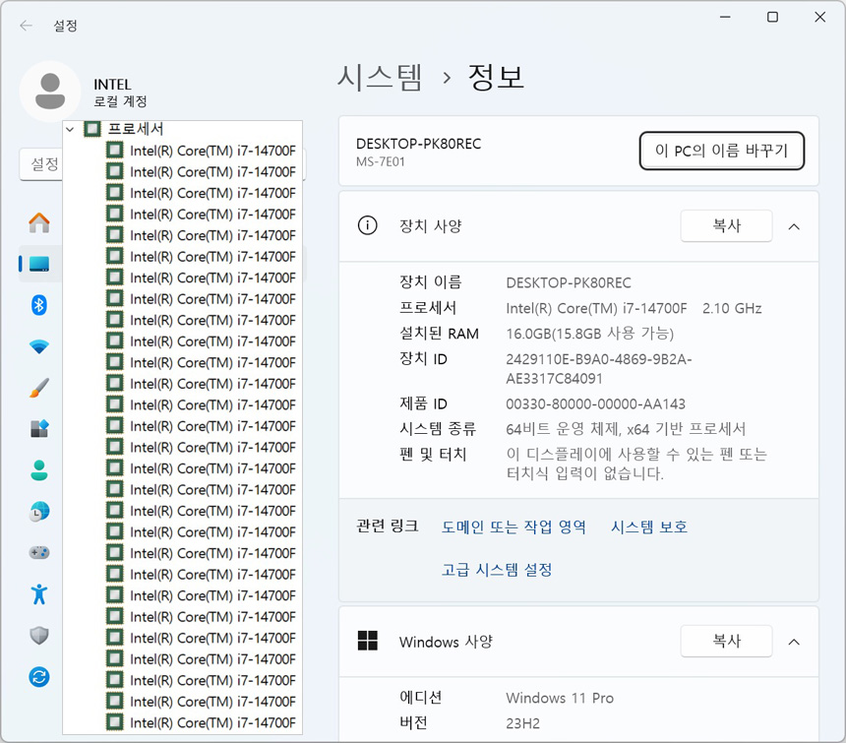The width and height of the screenshot is (846, 743).
Task: Select the System monitor icon in sidebar
Action: click(39, 264)
